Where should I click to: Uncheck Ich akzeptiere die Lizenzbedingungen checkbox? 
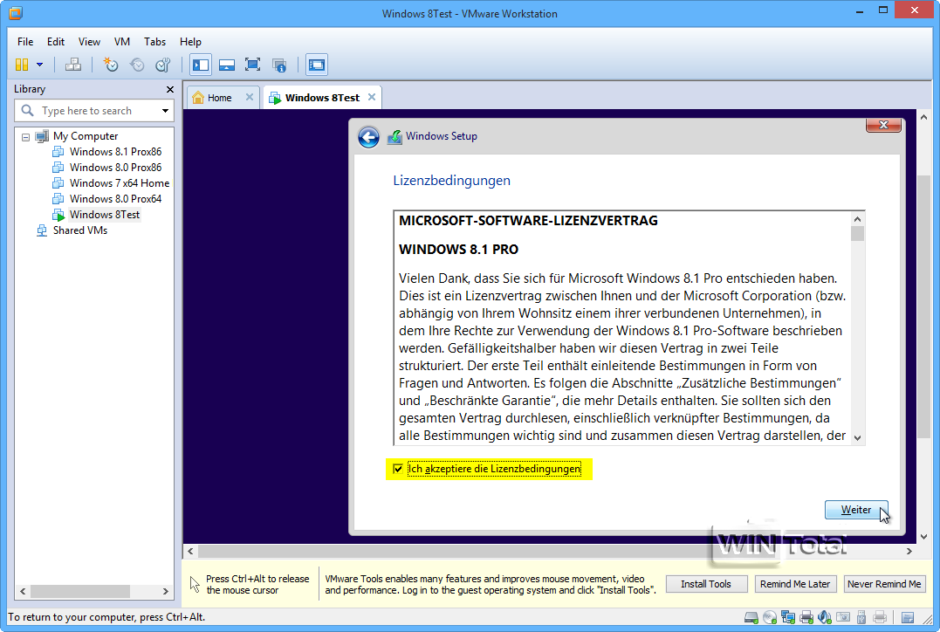click(397, 468)
